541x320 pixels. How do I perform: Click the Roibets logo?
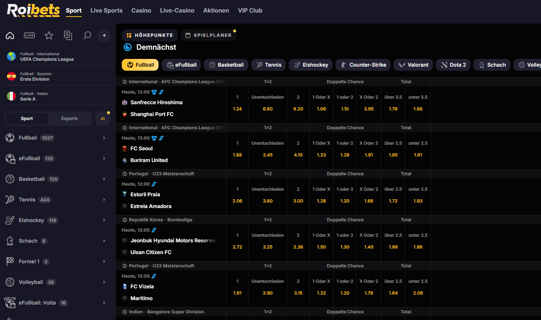(x=33, y=10)
